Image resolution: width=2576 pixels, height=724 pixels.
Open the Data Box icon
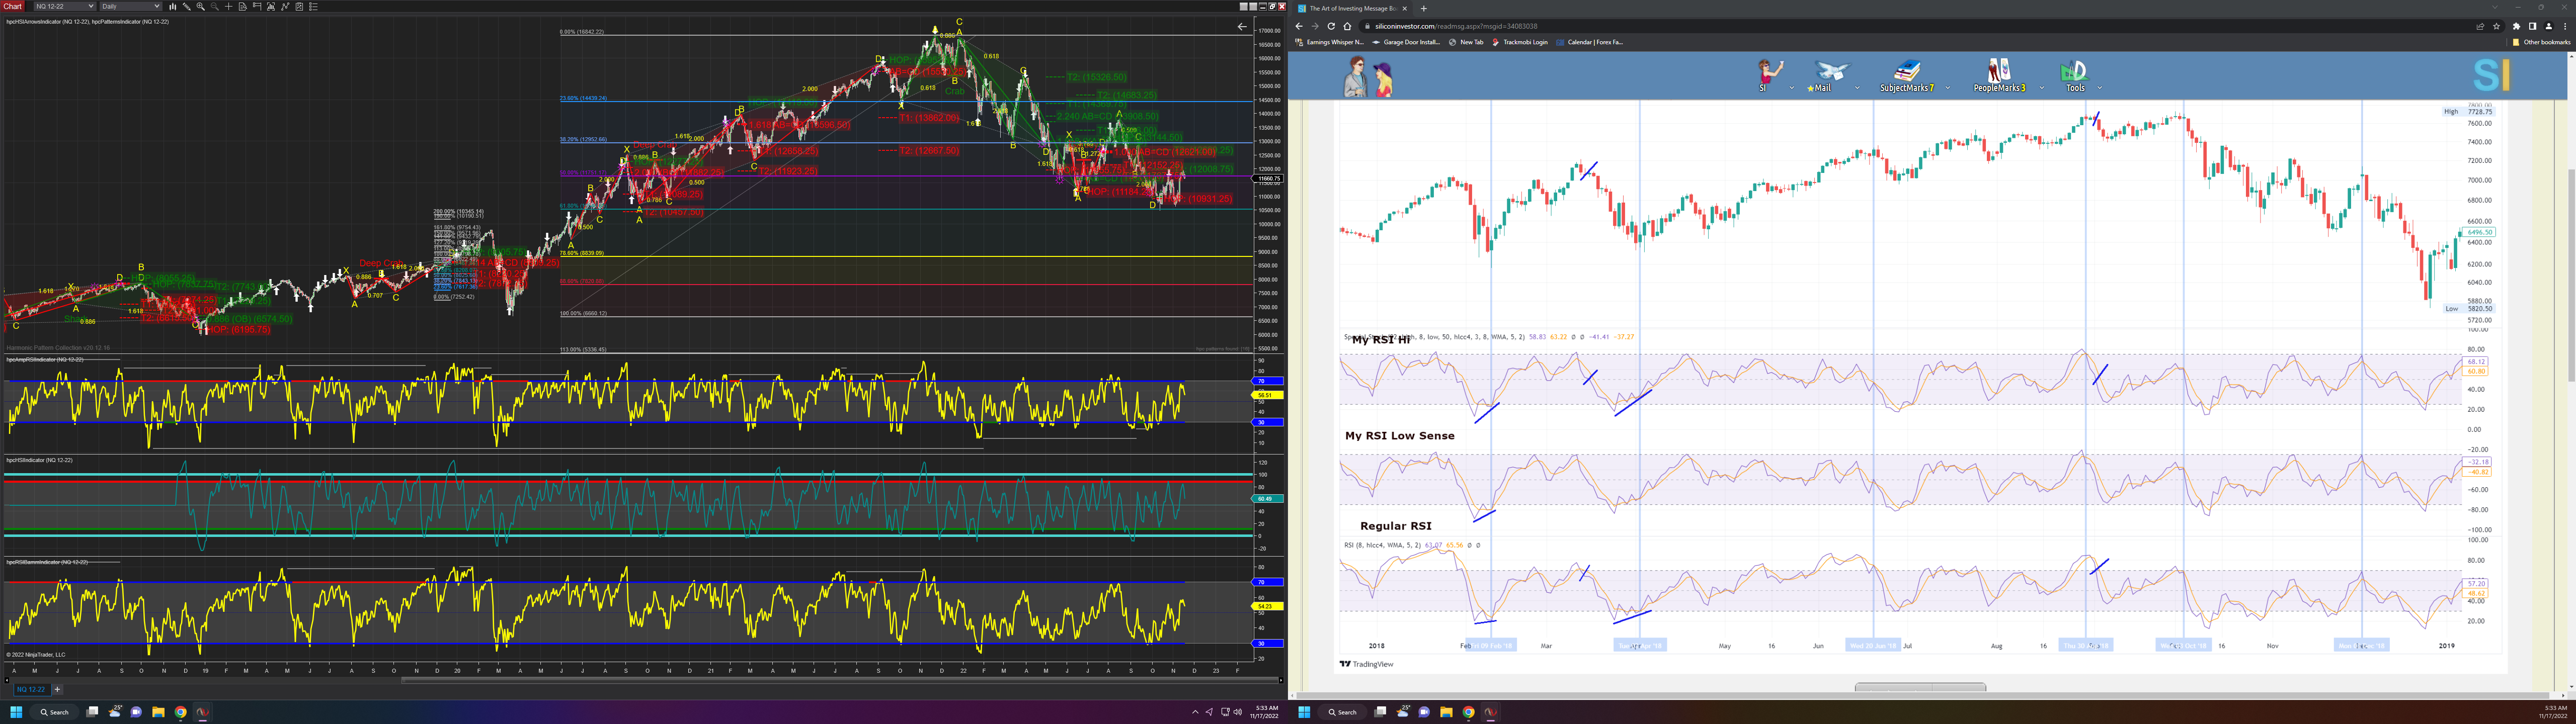[243, 6]
